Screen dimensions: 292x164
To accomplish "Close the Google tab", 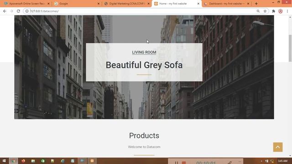I will (99, 4).
